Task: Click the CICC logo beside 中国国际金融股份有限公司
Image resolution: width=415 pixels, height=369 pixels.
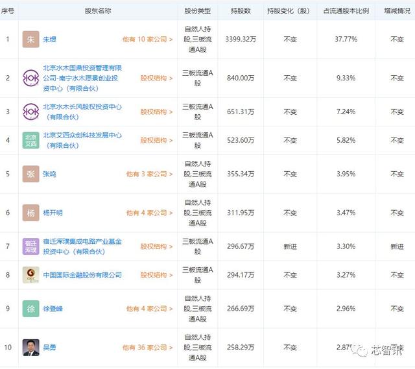Action: point(30,275)
